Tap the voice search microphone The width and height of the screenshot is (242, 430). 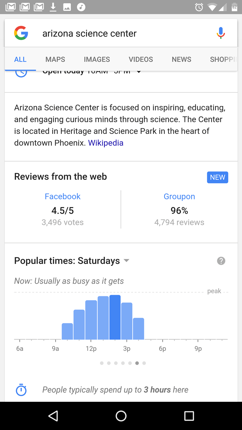(x=221, y=33)
